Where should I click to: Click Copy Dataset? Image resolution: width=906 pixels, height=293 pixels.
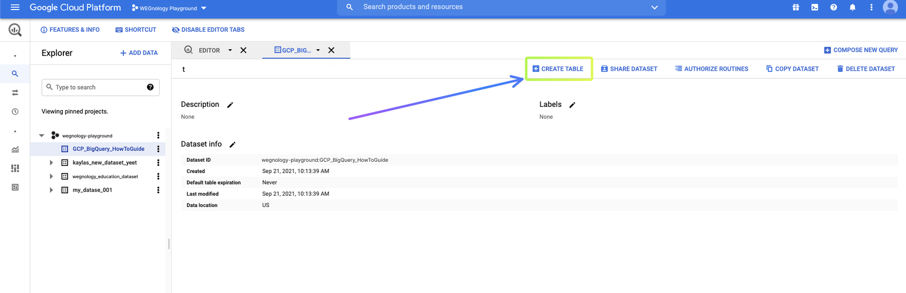point(792,69)
